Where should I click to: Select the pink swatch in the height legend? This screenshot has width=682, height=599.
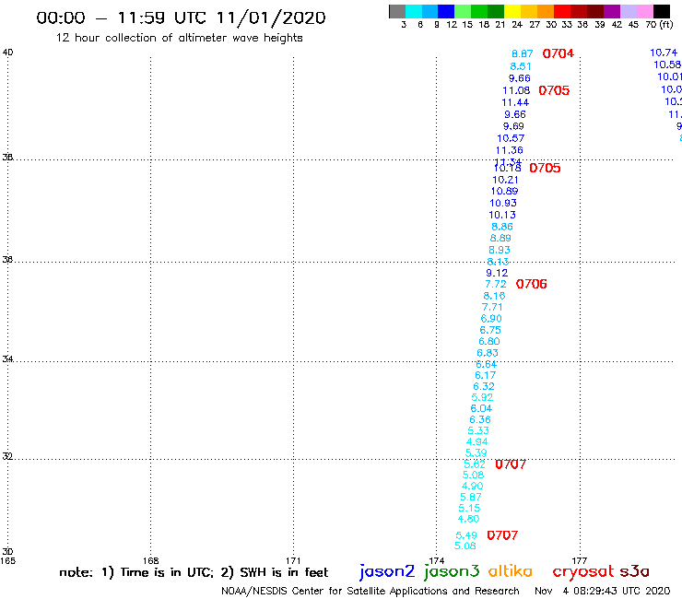645,11
